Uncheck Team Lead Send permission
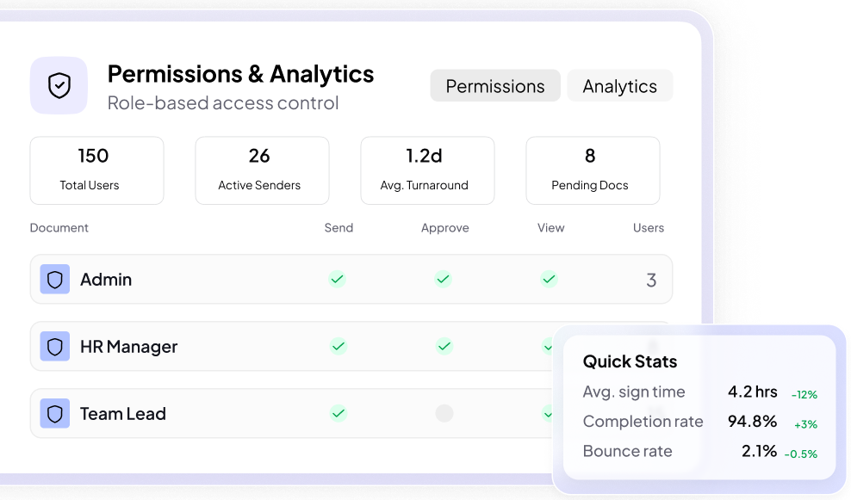 coord(339,413)
